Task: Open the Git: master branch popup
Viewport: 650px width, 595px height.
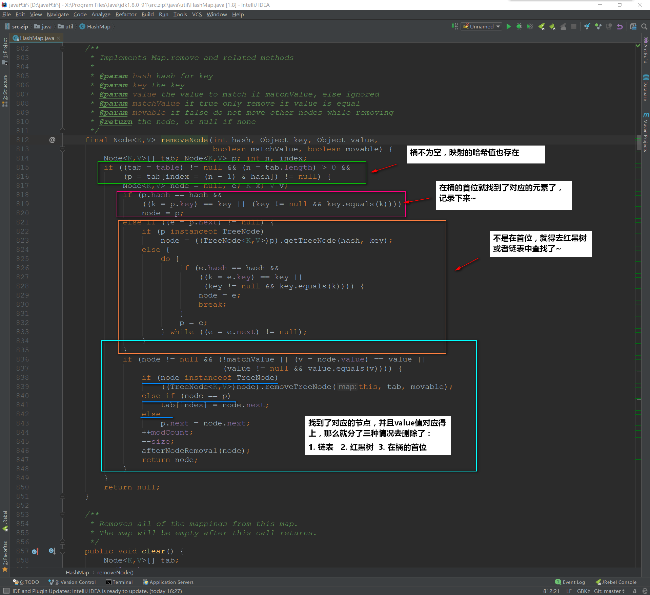Action: click(x=609, y=591)
